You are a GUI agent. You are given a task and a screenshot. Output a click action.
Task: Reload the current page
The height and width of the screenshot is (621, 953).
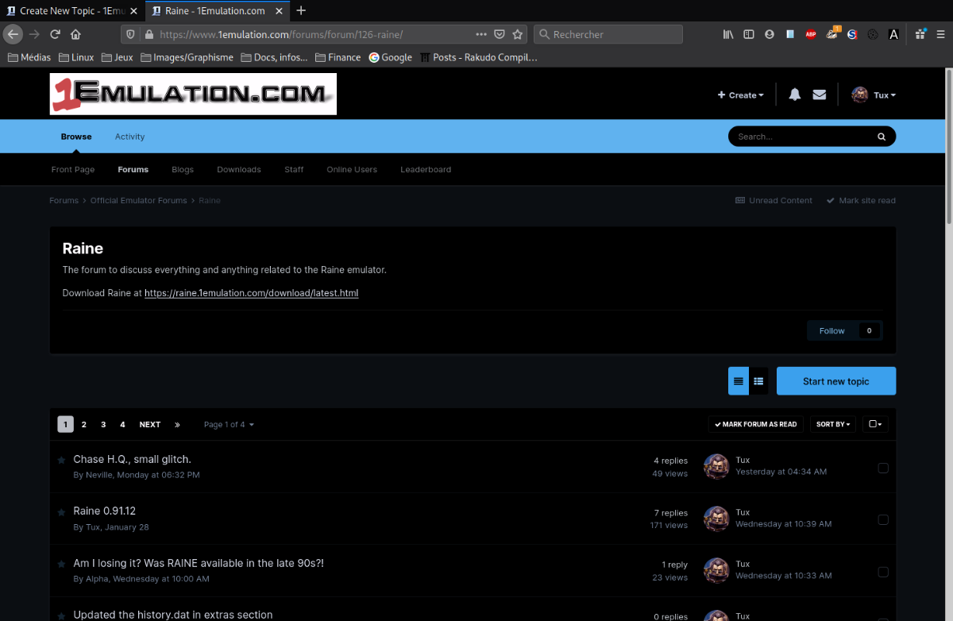click(55, 34)
